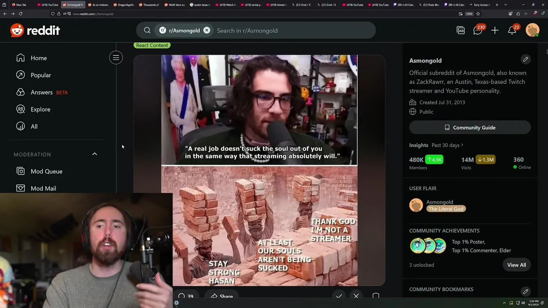Click The Literal God flair badge
This screenshot has width=548, height=308.
pyautogui.click(x=446, y=209)
